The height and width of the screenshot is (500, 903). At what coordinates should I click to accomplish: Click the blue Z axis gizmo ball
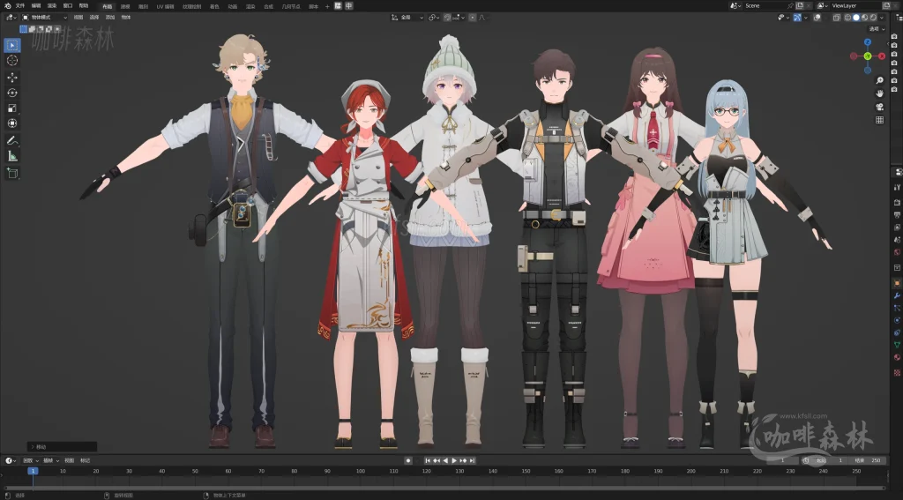click(868, 42)
